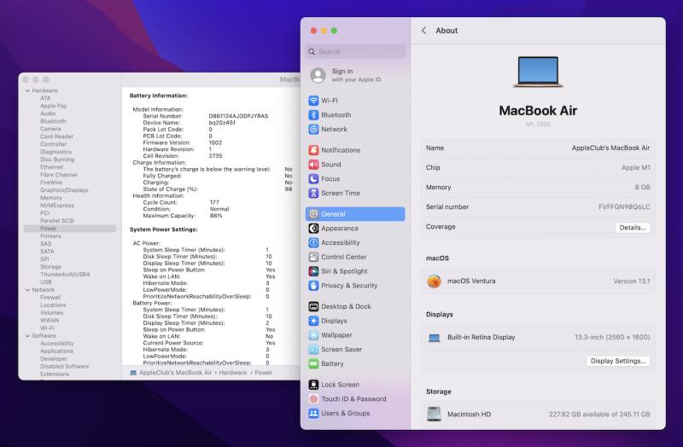Click the serial number FVFFGN98Q6LC
Image resolution: width=683 pixels, height=447 pixels.
click(624, 207)
